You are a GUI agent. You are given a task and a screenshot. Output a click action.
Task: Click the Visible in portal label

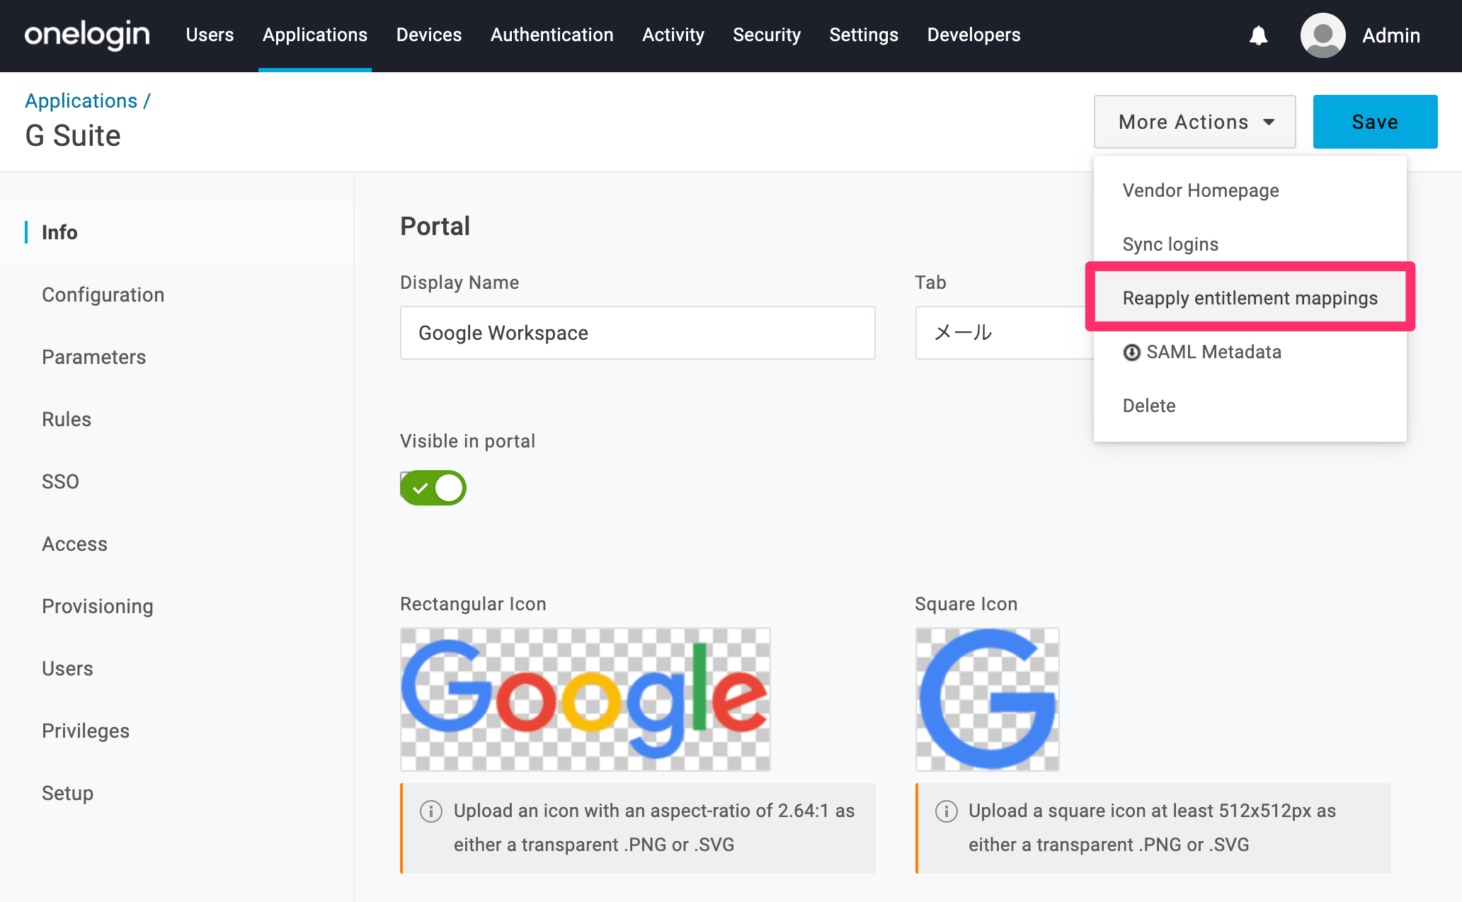pyautogui.click(x=467, y=441)
